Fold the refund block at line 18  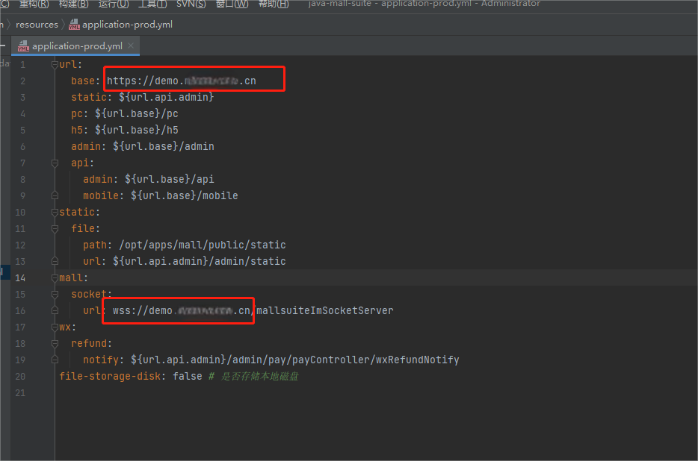coord(55,343)
